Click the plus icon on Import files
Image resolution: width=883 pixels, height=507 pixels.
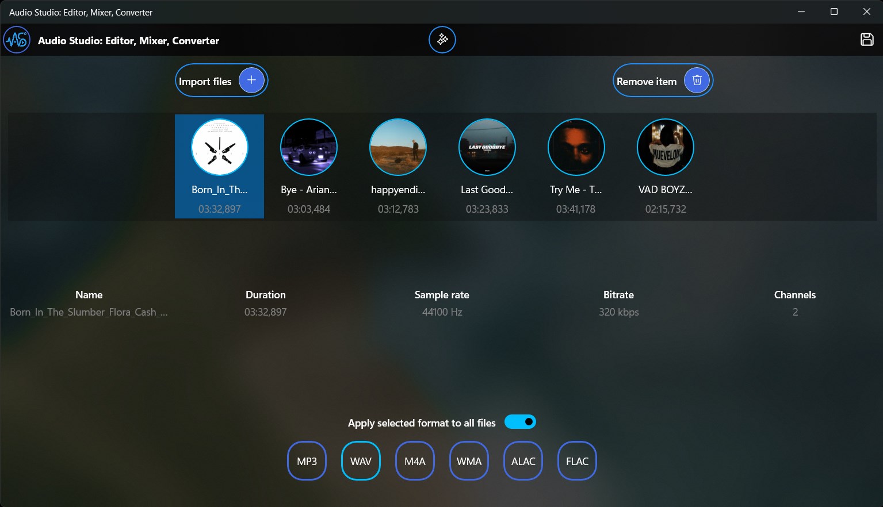point(251,80)
